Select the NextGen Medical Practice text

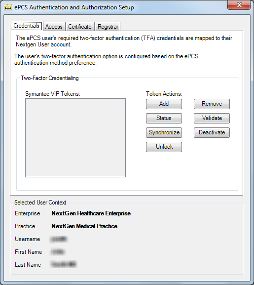[84, 226]
